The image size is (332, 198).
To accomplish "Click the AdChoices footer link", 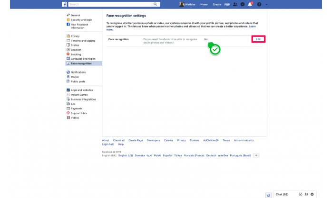I will pyautogui.click(x=211, y=140).
